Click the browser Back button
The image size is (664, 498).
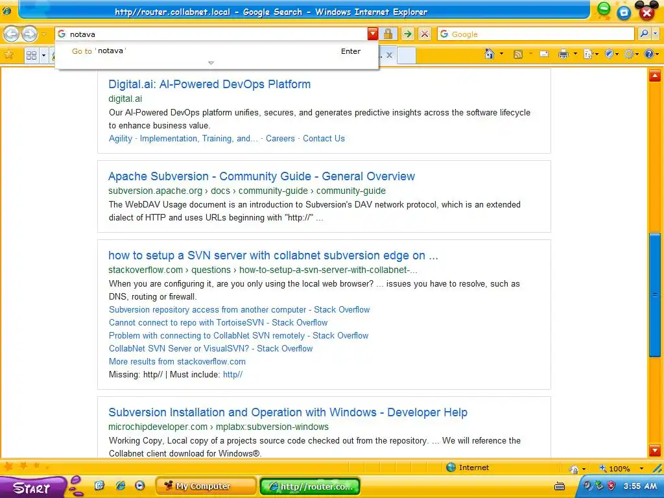pyautogui.click(x=12, y=34)
